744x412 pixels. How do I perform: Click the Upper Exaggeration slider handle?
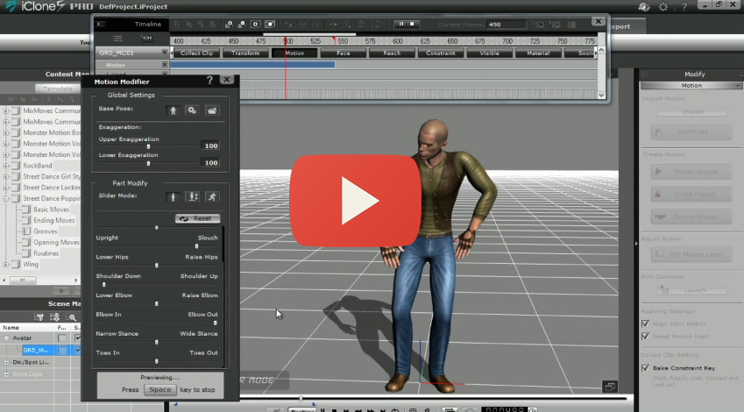pos(147,146)
